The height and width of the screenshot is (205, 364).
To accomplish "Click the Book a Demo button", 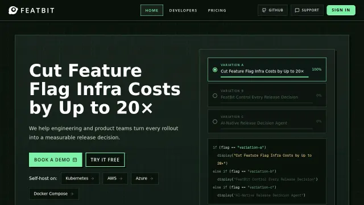I will [56, 159].
